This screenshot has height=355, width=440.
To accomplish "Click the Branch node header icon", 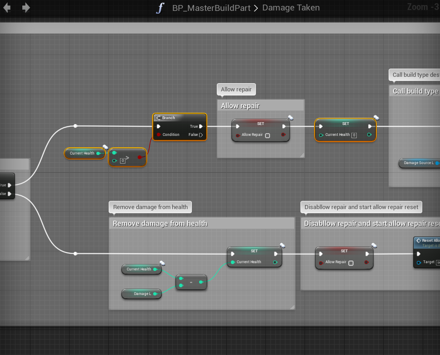I will click(158, 118).
